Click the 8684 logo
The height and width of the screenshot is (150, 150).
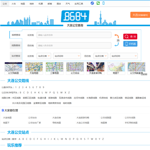tap(75, 16)
